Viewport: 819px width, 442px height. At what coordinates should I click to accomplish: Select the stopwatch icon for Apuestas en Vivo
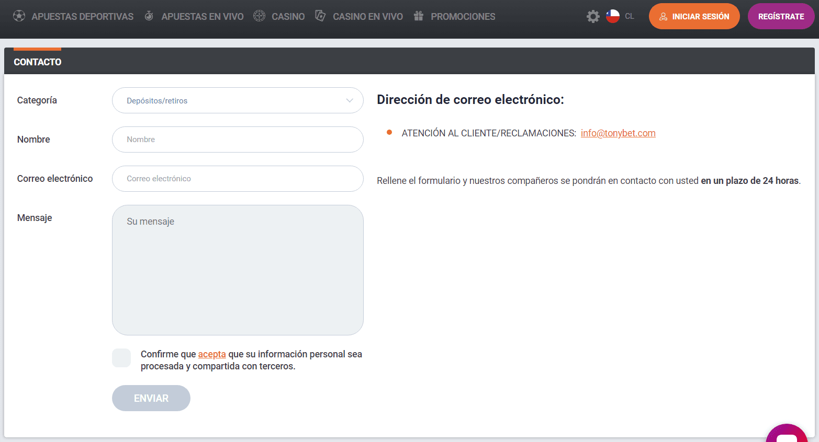pos(149,16)
